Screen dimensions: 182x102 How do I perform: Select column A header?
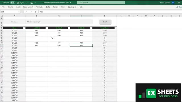pos(15,16)
